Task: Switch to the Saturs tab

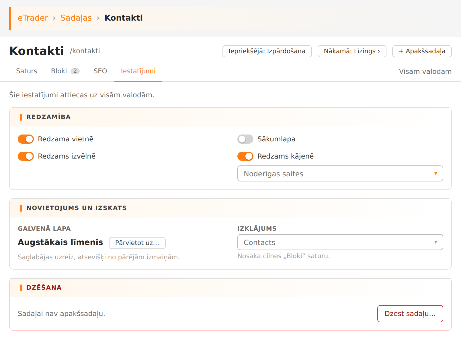Action: point(27,71)
